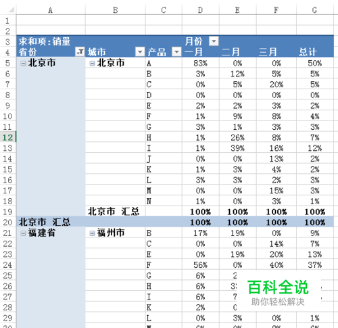Click the 83% cell for product A
The image size is (338, 328).
tap(200, 64)
